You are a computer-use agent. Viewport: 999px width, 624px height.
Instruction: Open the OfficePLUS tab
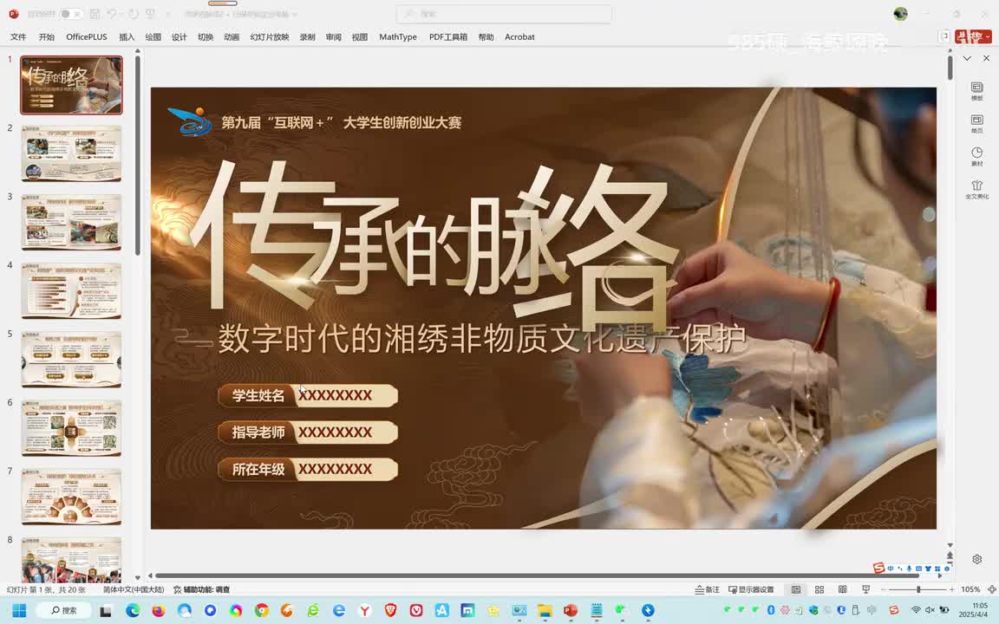point(87,37)
